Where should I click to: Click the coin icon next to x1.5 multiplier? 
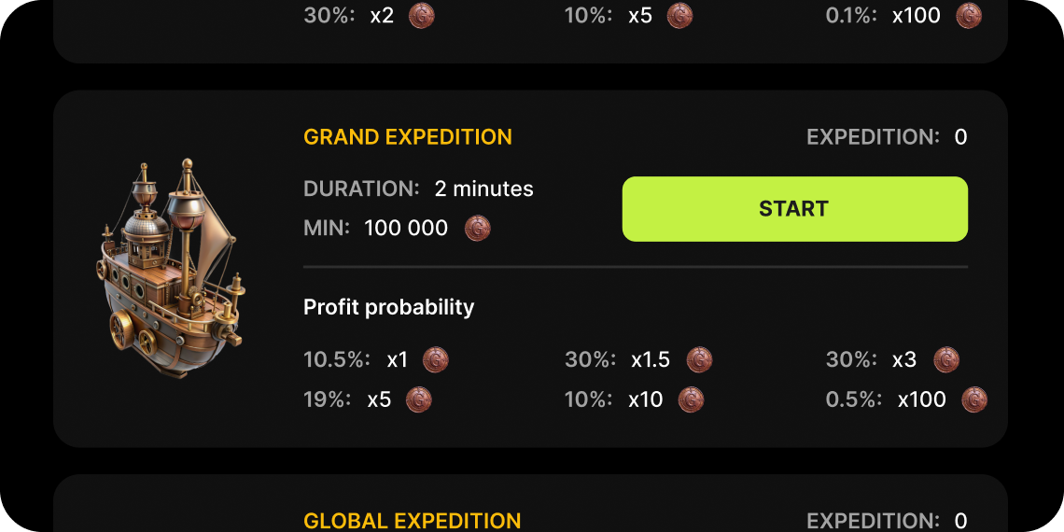coord(699,360)
